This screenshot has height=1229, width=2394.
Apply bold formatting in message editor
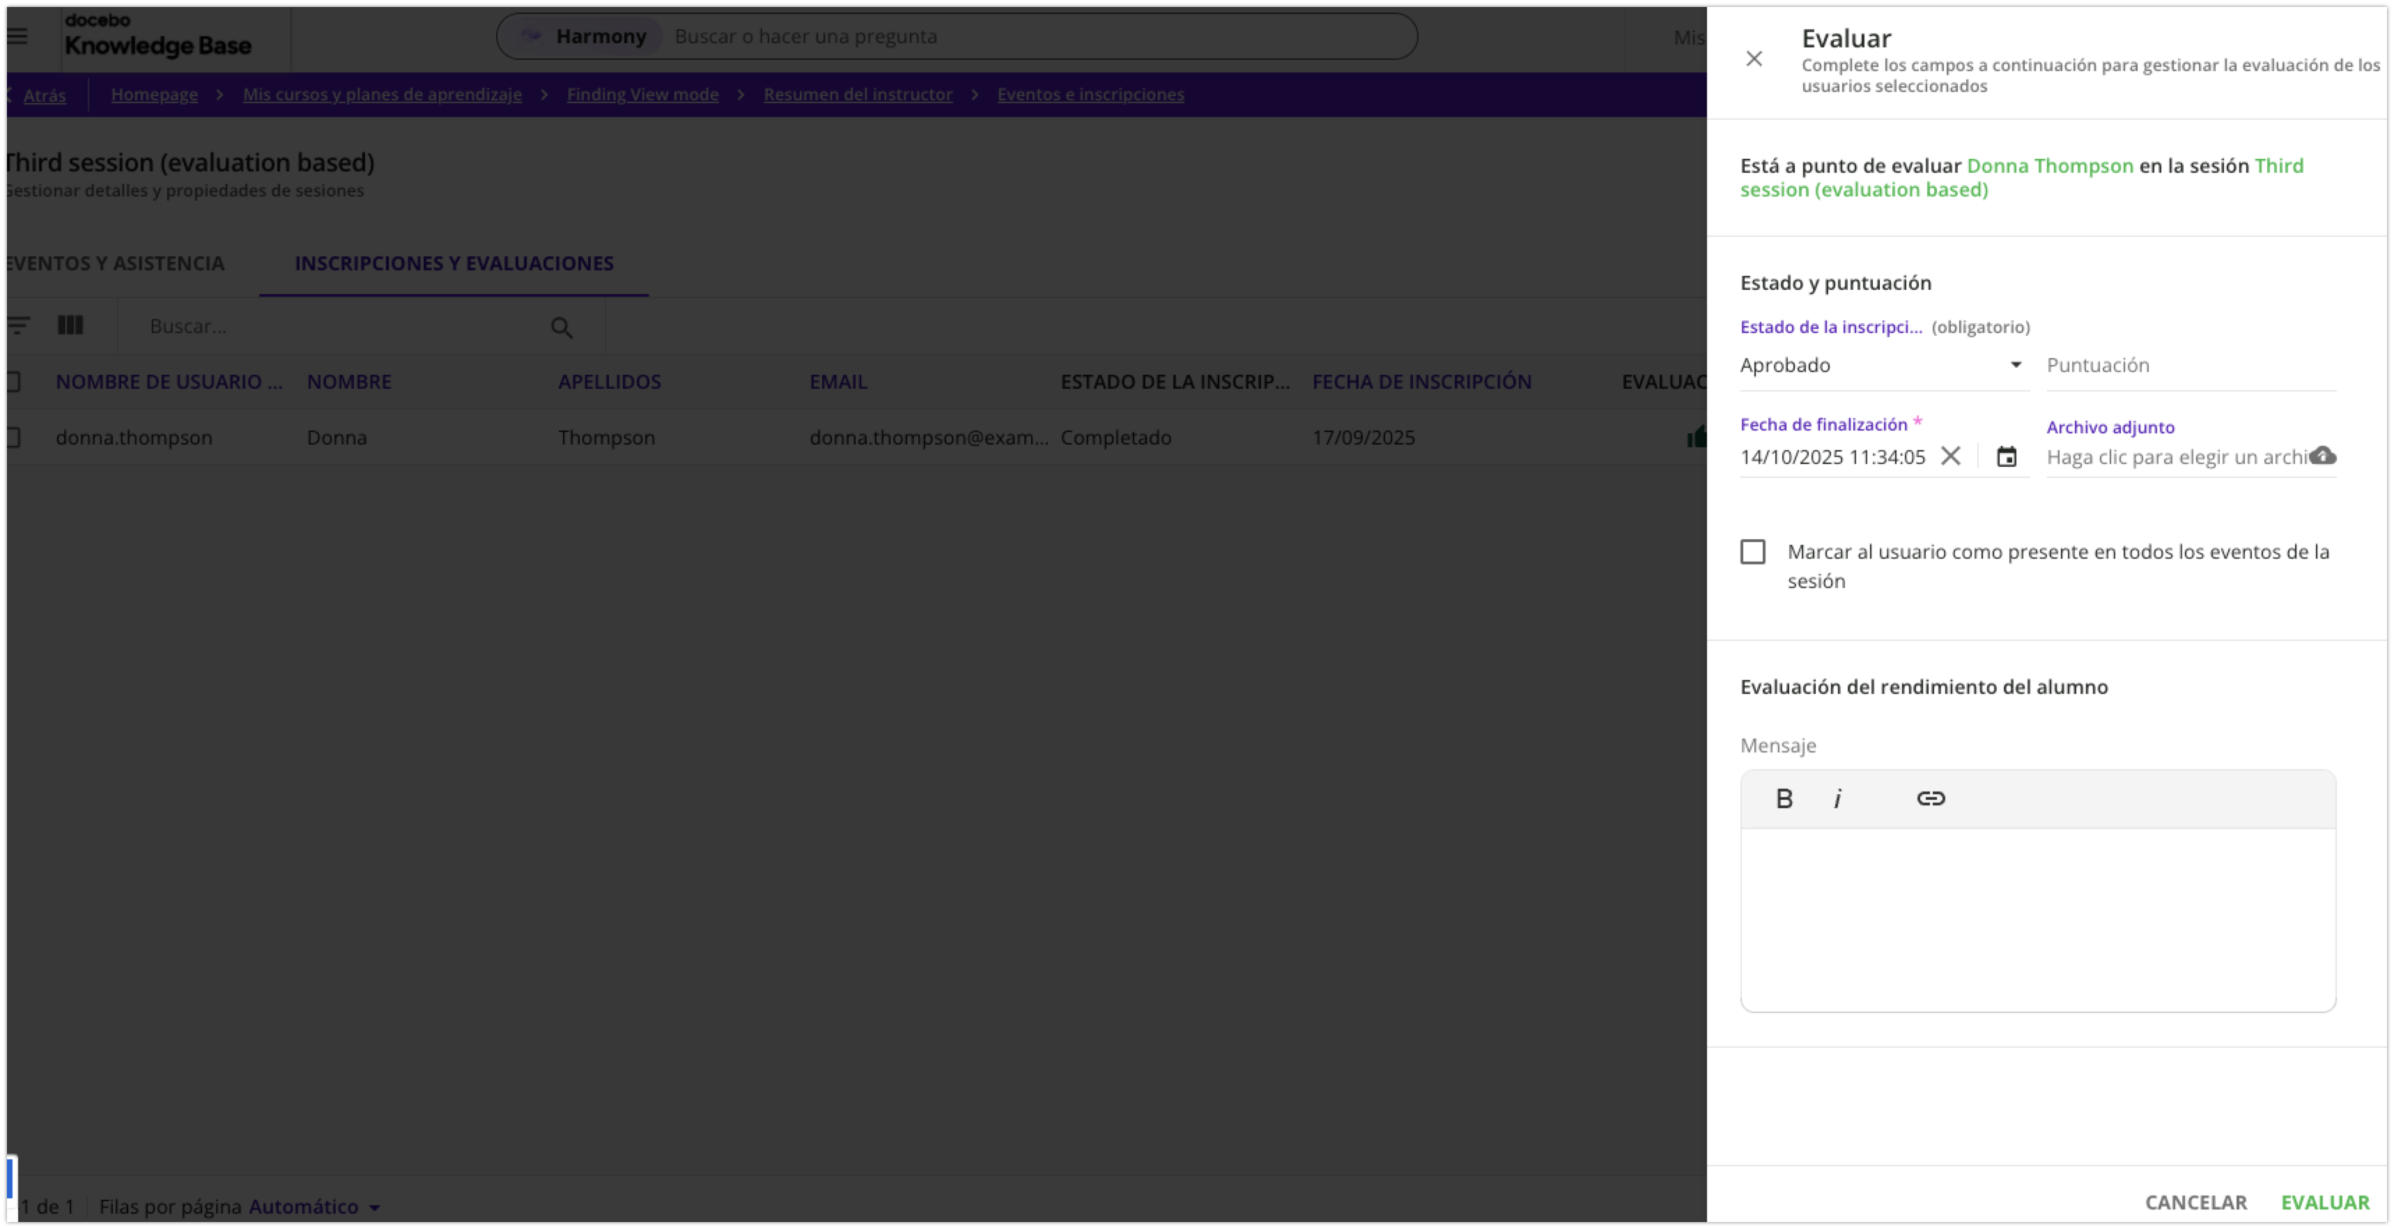coord(1784,798)
